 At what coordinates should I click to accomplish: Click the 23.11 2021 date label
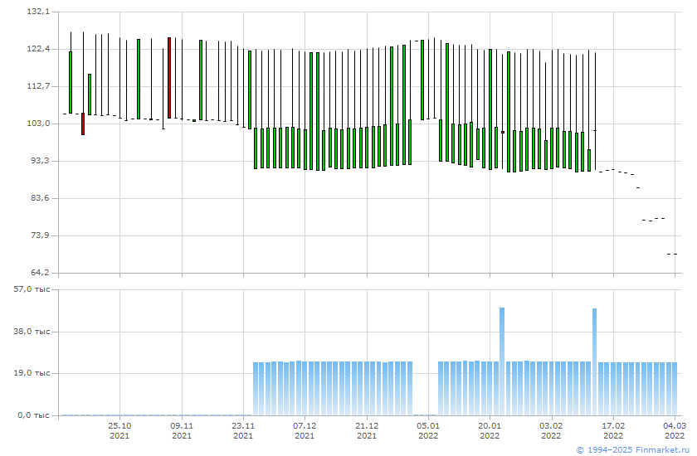243,430
